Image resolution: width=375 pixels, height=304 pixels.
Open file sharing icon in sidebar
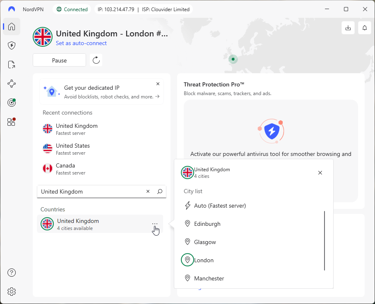pos(12,65)
